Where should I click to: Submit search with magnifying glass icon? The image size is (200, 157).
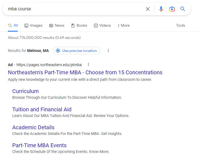[x=183, y=9]
